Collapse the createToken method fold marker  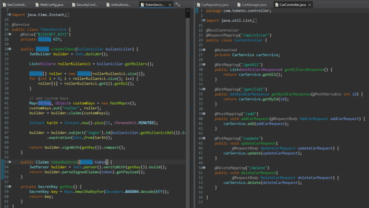click(10, 49)
